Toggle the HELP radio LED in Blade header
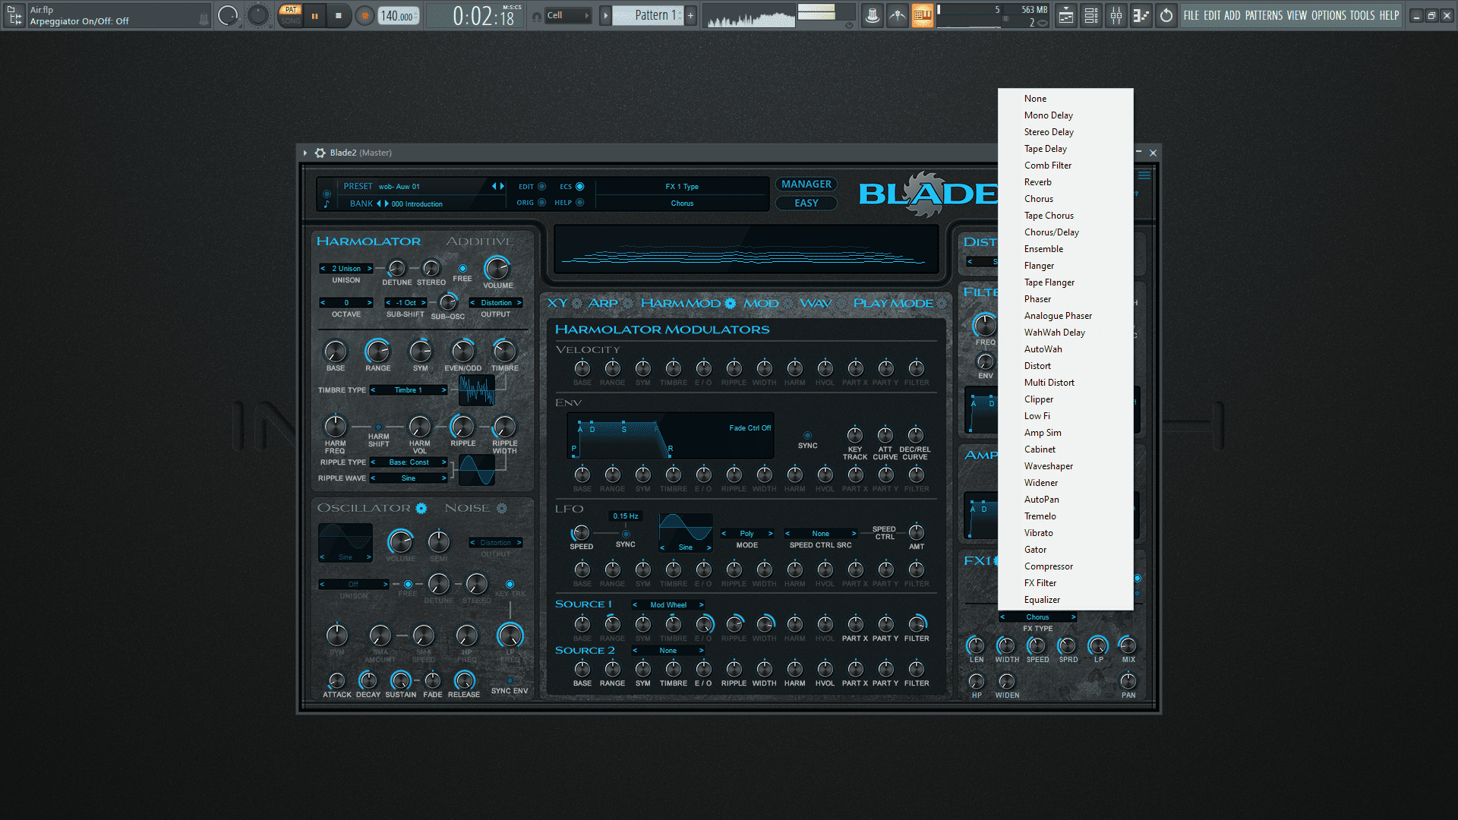The width and height of the screenshot is (1458, 820). (x=579, y=203)
